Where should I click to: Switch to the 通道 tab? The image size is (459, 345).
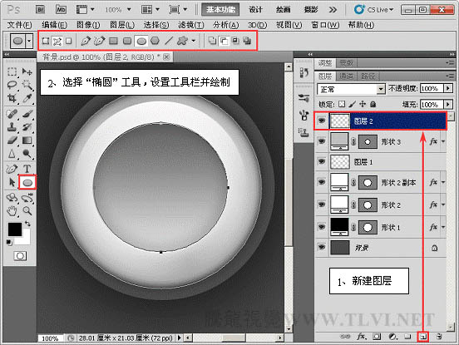347,76
